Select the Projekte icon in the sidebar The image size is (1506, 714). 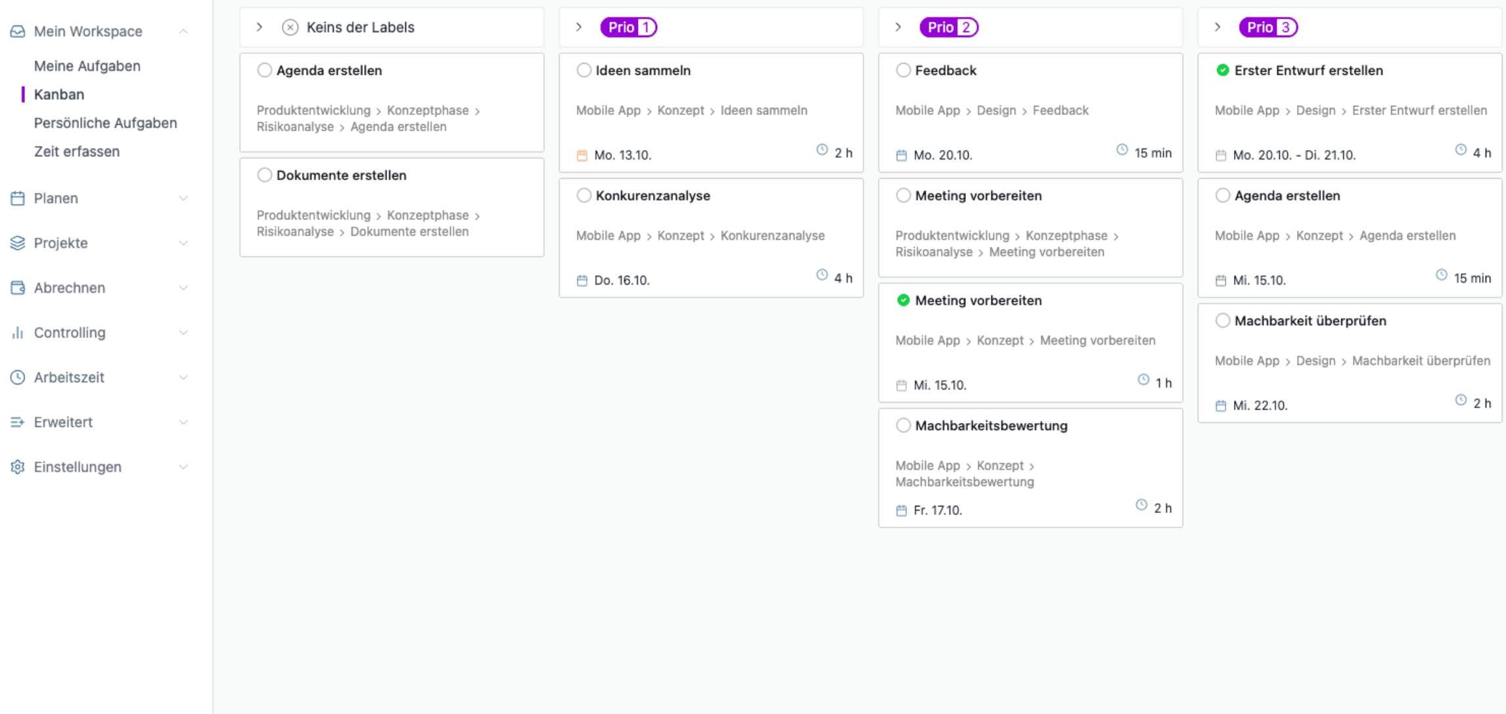tap(17, 242)
